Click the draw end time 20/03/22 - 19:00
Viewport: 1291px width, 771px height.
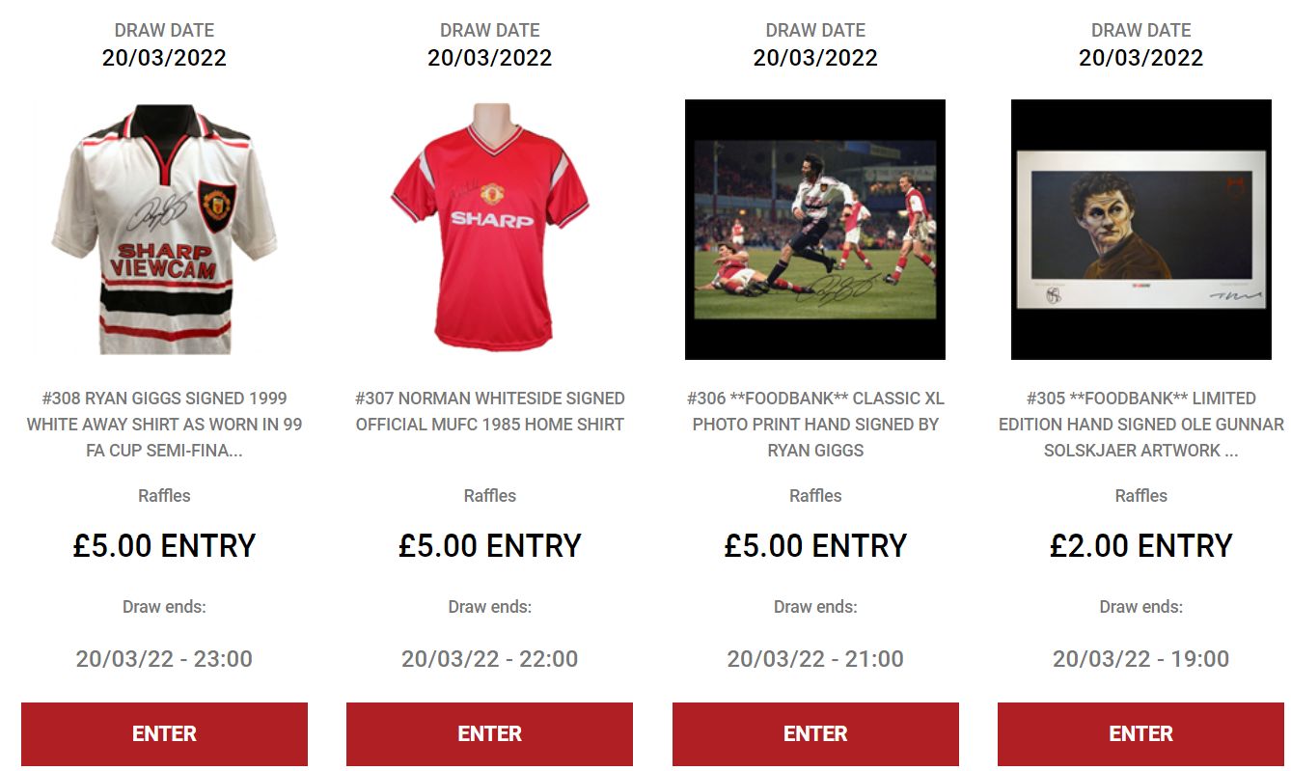pyautogui.click(x=1141, y=659)
